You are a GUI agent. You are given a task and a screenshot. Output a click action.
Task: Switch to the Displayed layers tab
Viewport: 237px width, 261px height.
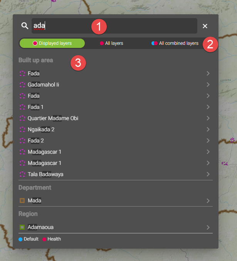(52, 43)
